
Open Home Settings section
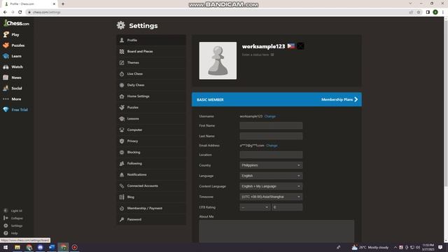tap(151, 97)
